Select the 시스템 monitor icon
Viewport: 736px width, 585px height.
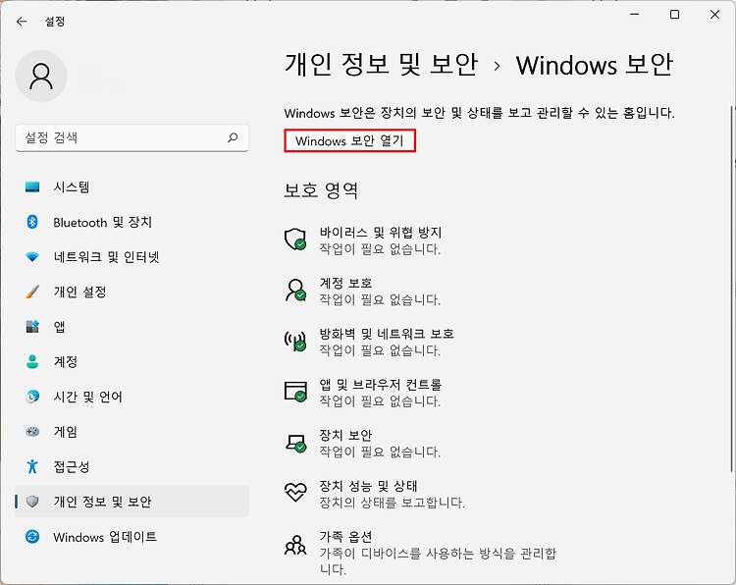[32, 186]
